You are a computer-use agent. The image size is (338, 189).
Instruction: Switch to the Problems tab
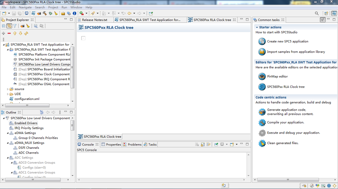(x=132, y=144)
